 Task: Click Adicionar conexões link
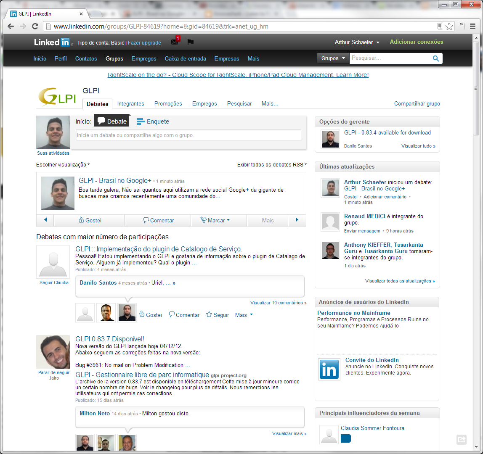(x=417, y=42)
